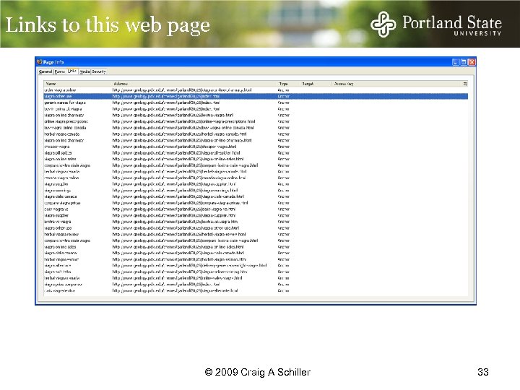Select the 'order viagra online' first row
Image resolution: width=520 pixels, height=390 pixels.
[256, 90]
